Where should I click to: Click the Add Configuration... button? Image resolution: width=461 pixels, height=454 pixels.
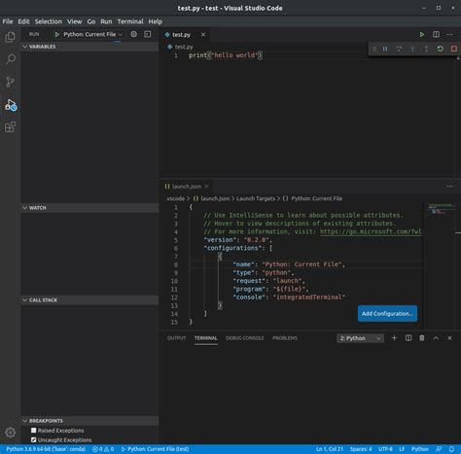coord(387,313)
